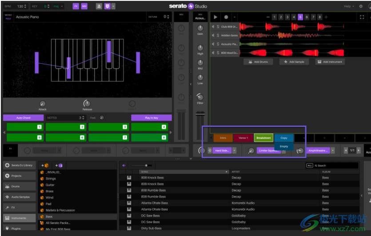The width and height of the screenshot is (371, 236).
Task: Change the DETUNE value stepper
Action: (168, 17)
